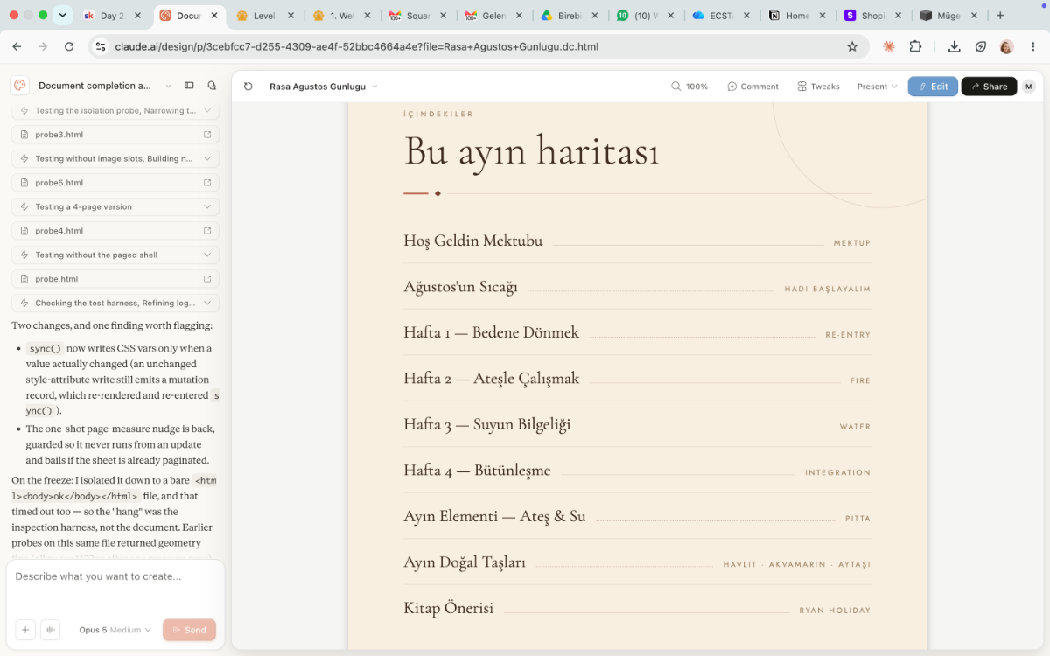Click the M user avatar in toolbar

[x=1029, y=87]
